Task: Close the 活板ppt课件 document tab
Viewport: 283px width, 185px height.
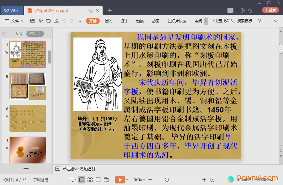Action: (x=98, y=11)
